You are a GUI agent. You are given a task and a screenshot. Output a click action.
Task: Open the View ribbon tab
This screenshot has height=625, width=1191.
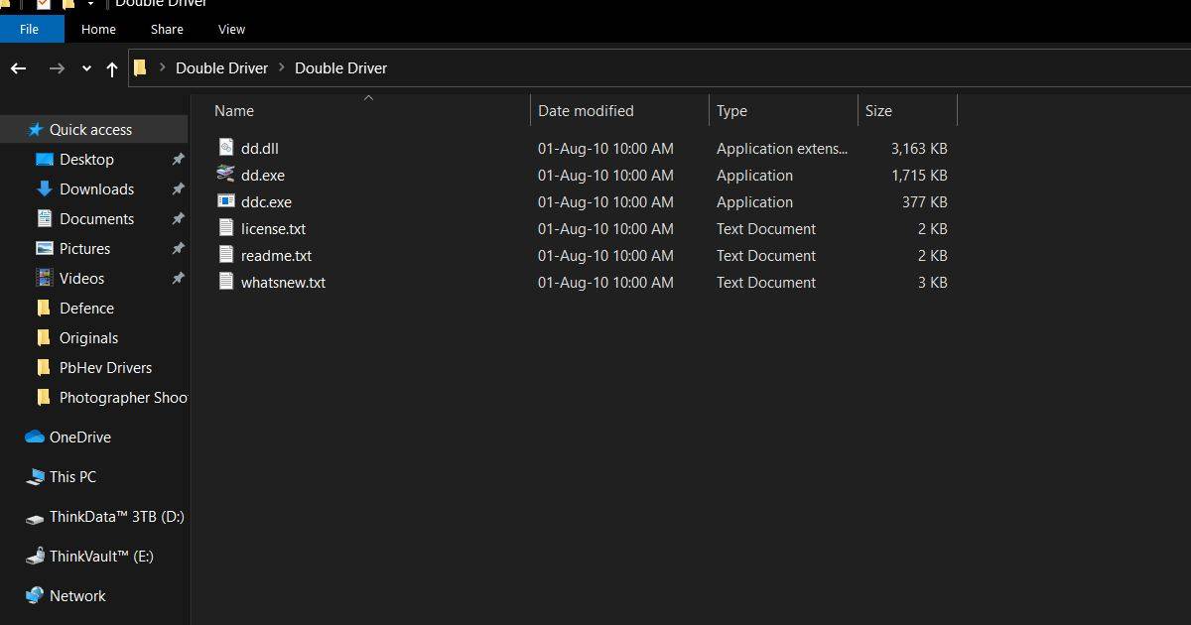pos(231,29)
